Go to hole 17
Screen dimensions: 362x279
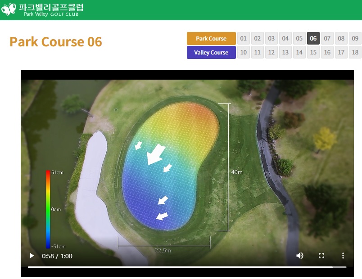(341, 52)
